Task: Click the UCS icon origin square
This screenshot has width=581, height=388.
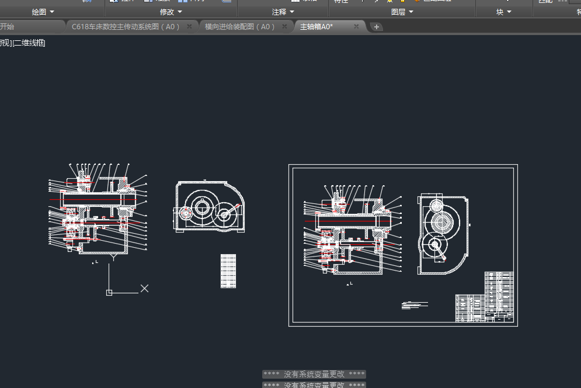Action: click(x=109, y=293)
